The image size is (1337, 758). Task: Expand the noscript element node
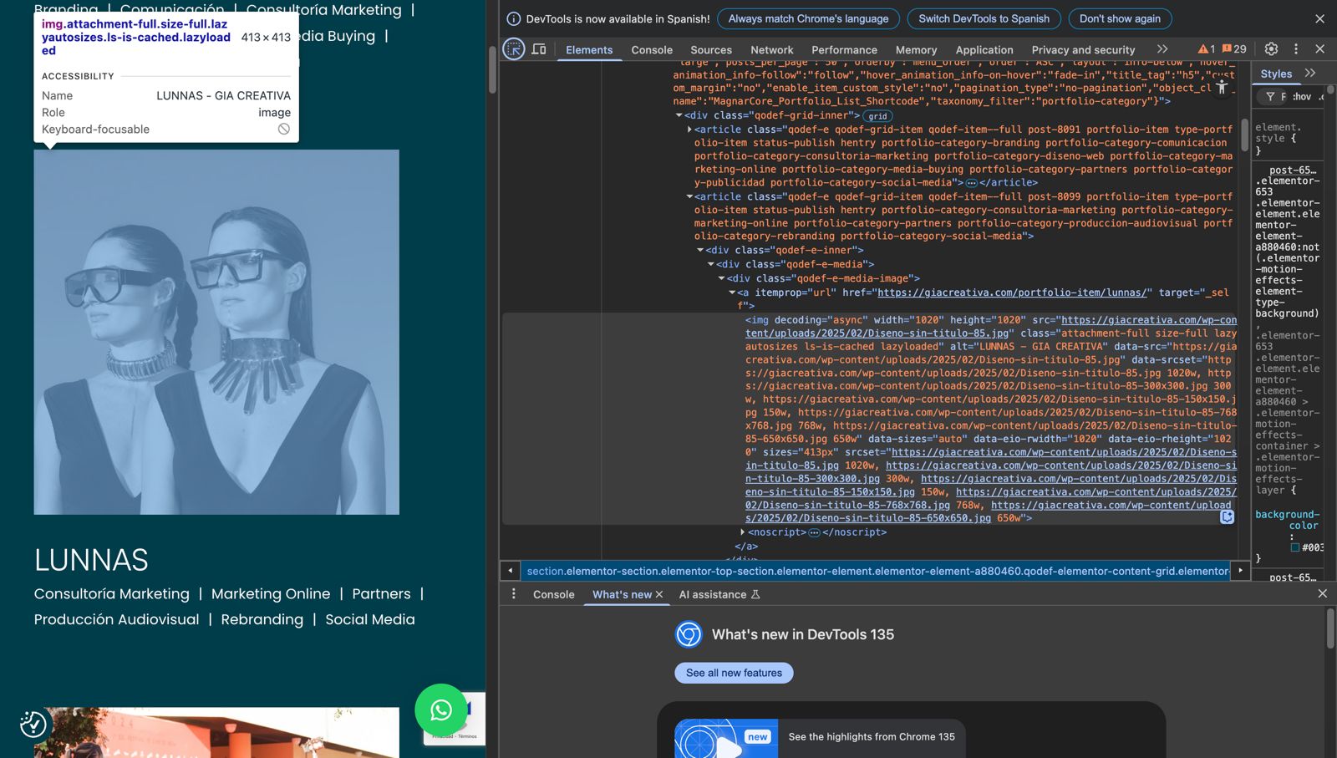coord(742,532)
